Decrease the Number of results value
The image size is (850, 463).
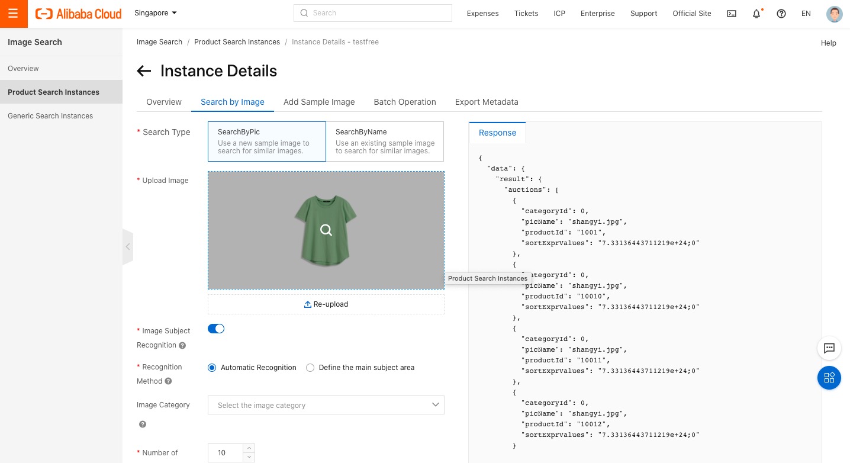point(249,457)
